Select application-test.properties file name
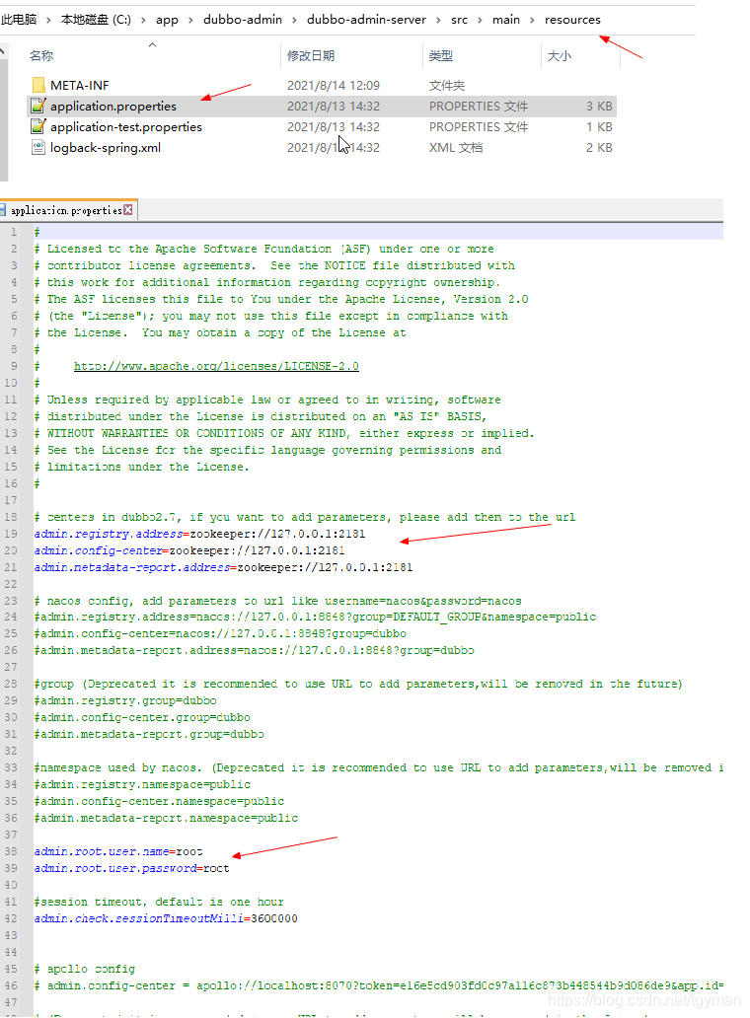 click(126, 126)
